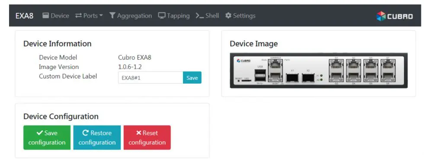Click the Tapping monitor icon

coord(162,16)
